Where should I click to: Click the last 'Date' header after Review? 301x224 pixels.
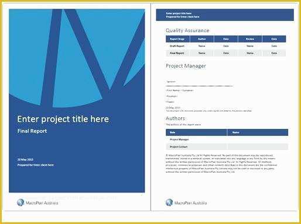tap(274, 39)
